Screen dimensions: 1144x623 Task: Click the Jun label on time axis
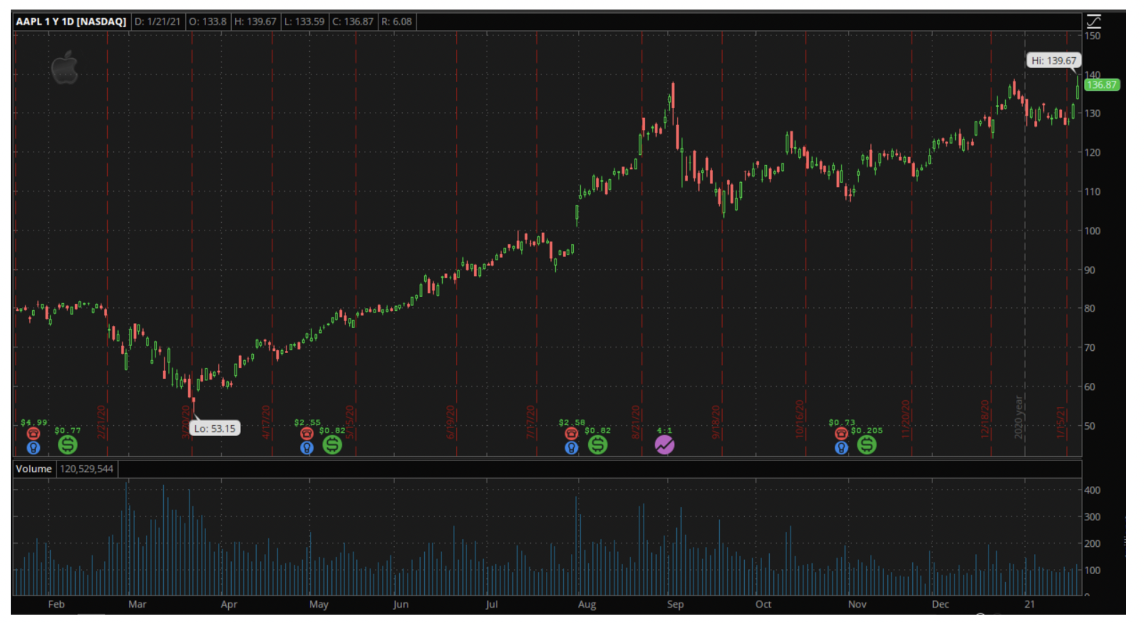tap(400, 604)
